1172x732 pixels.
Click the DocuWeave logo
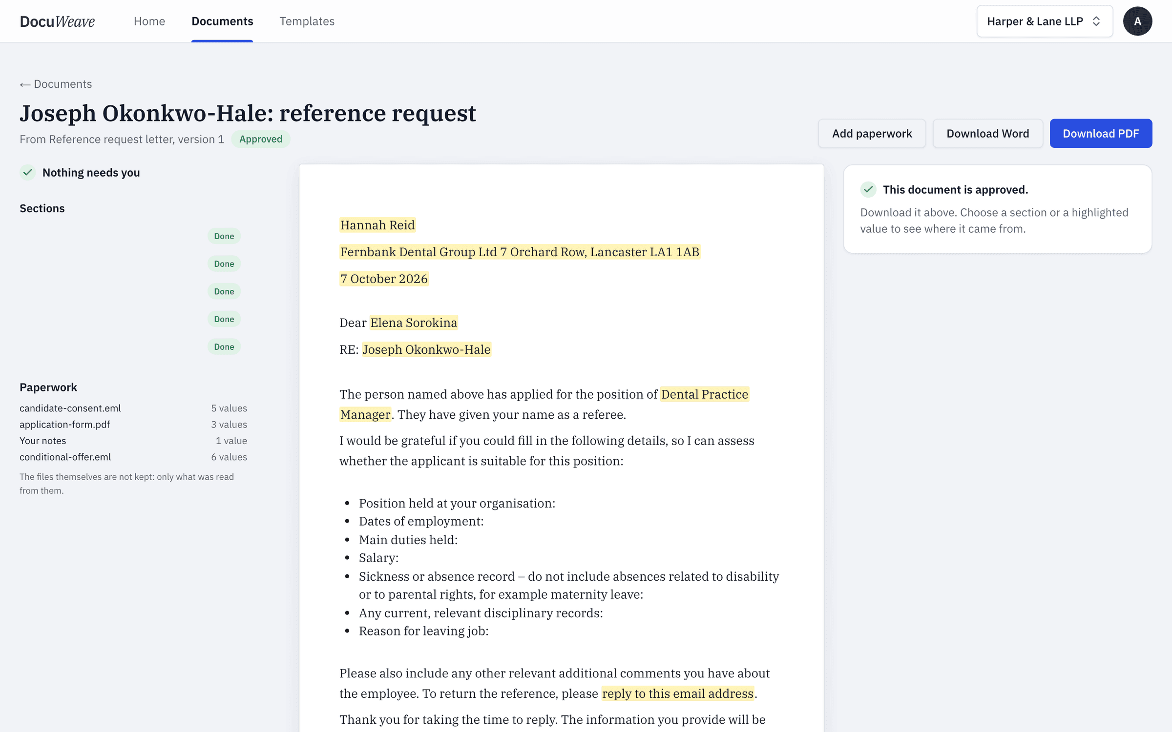(57, 21)
